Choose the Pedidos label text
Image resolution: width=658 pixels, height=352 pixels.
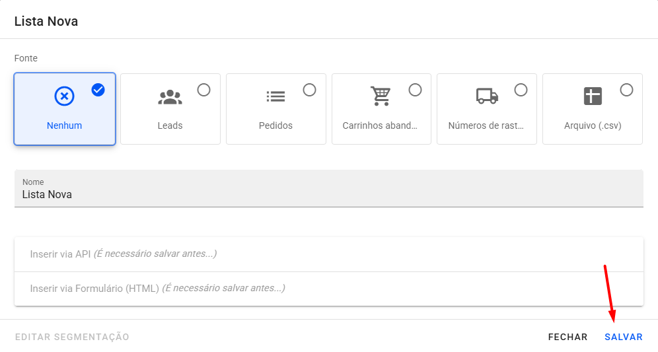click(x=275, y=125)
